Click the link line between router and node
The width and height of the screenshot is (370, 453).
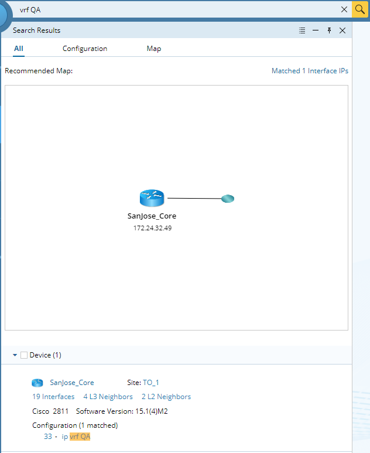194,199
